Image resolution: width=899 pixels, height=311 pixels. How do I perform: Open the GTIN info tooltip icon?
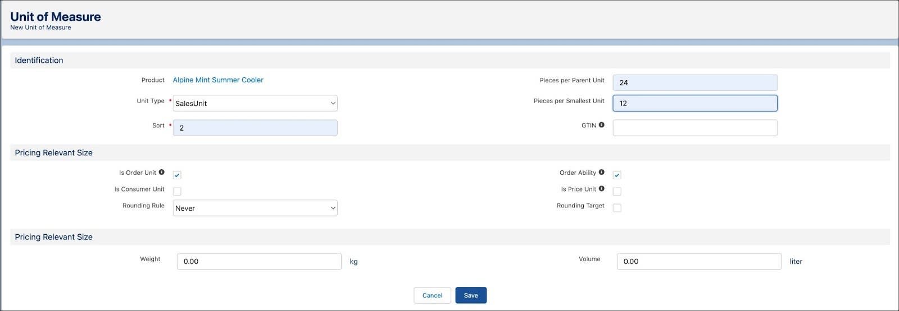point(601,125)
